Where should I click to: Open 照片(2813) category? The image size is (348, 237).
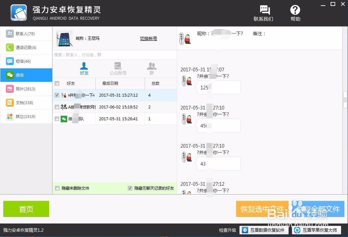point(26,89)
